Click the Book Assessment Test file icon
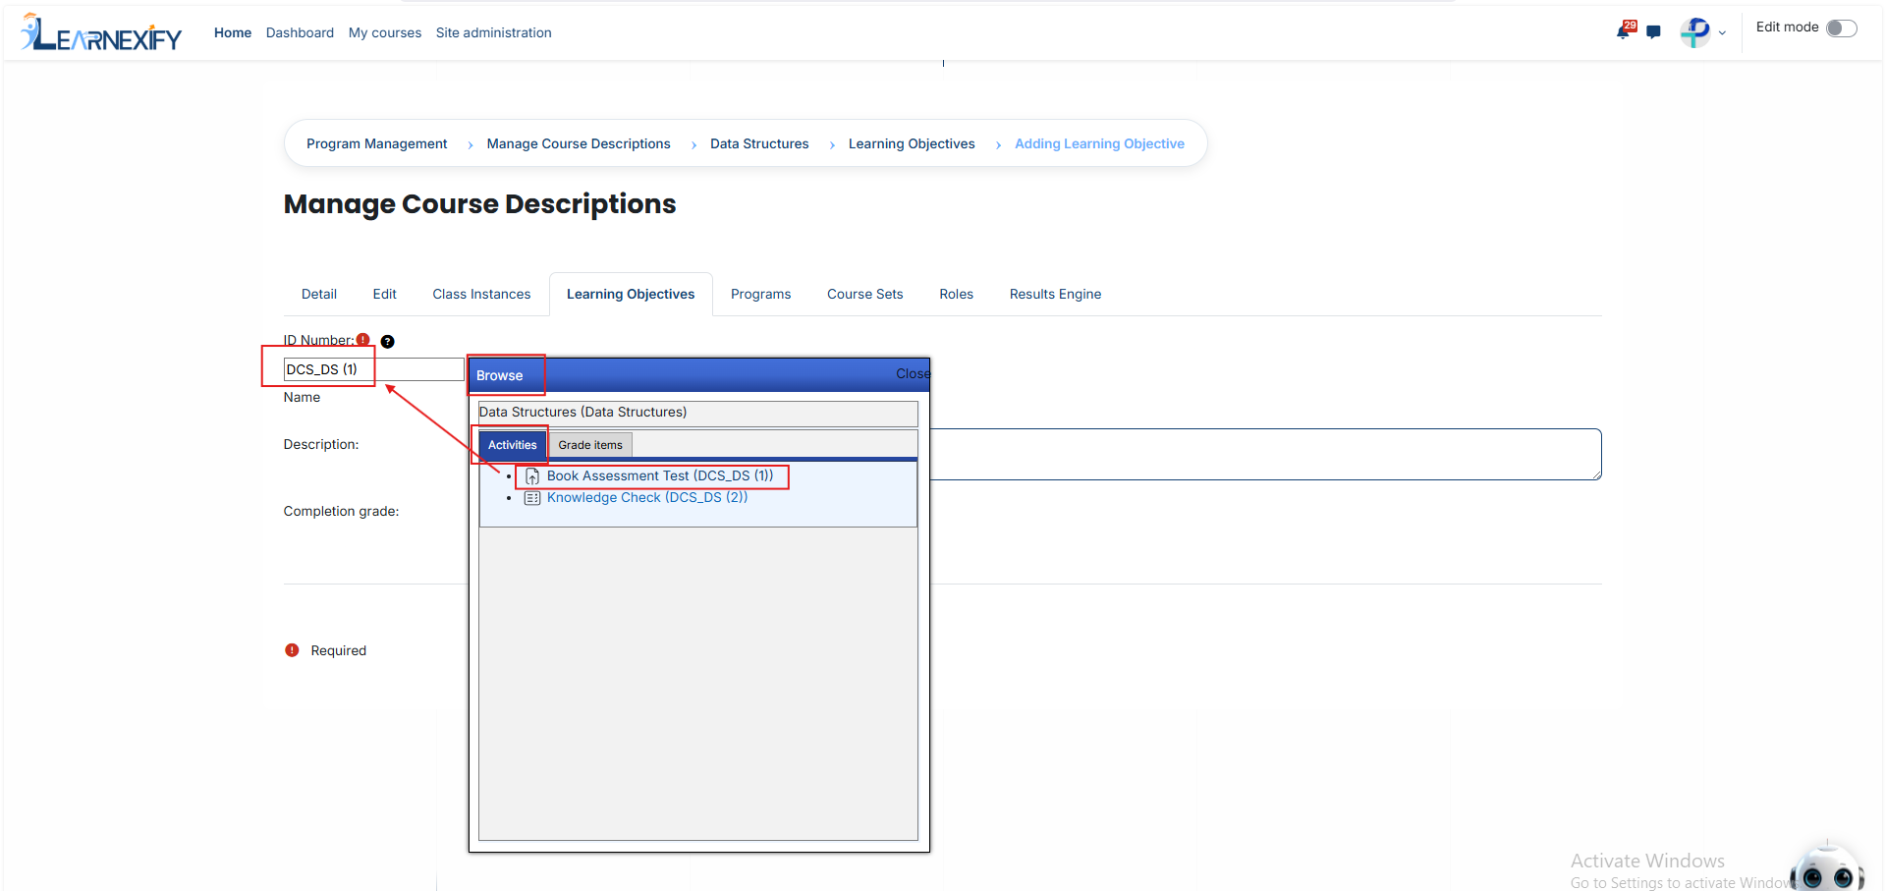This screenshot has width=1885, height=891. click(x=532, y=476)
